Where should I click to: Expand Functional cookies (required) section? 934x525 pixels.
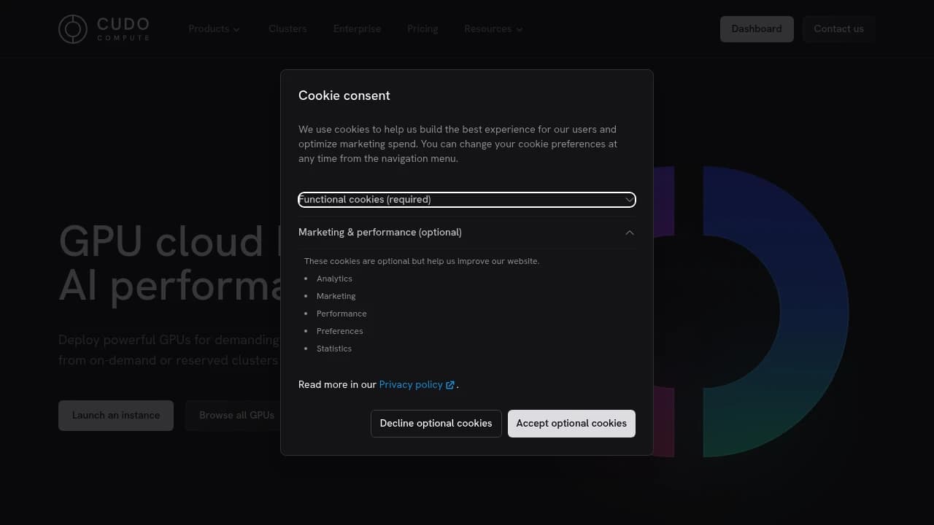467,200
